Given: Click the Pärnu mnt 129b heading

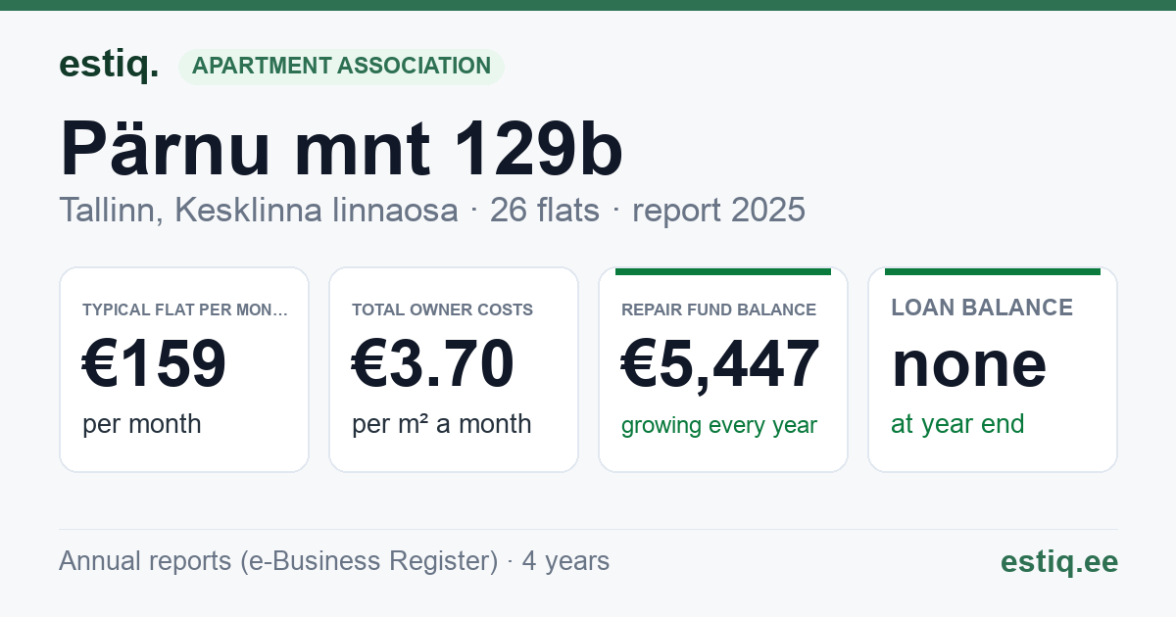Looking at the screenshot, I should click(341, 148).
